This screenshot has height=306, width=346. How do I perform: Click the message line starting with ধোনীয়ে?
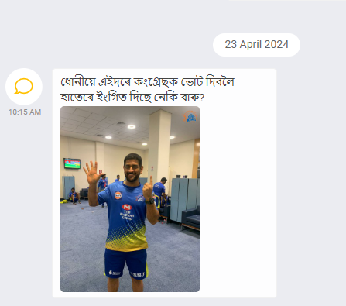point(147,82)
